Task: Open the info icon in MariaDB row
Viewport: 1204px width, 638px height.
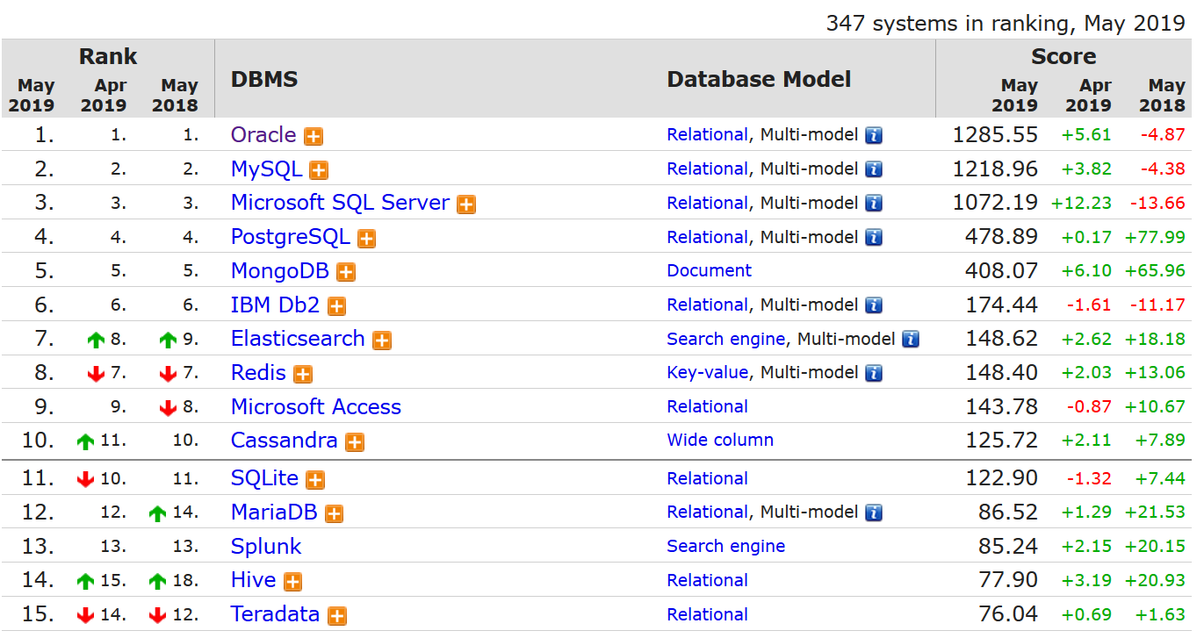Action: click(x=874, y=513)
